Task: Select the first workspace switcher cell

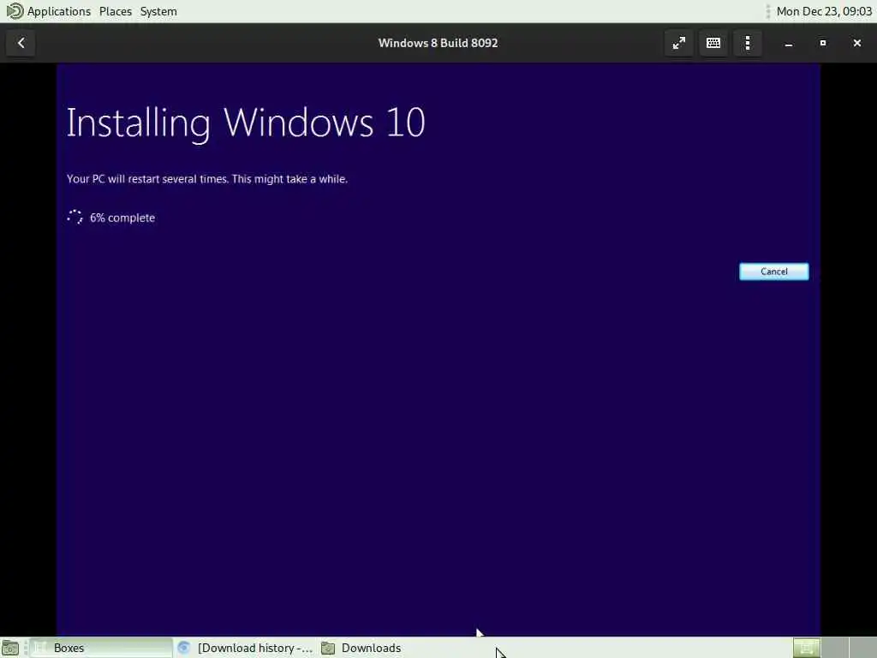Action: pyautogui.click(x=807, y=648)
